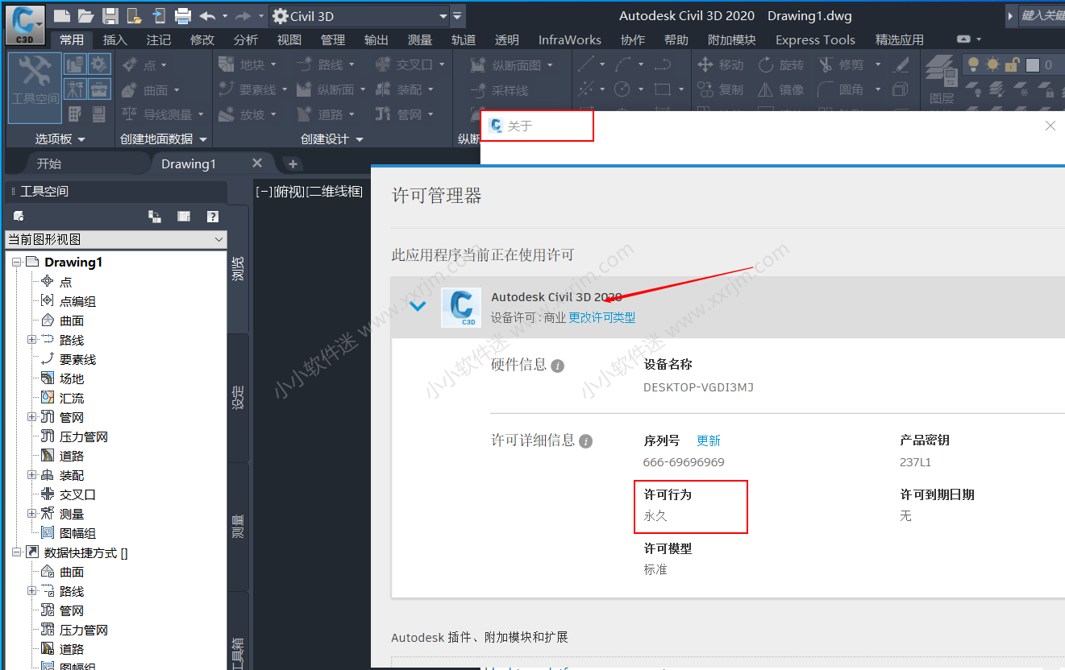Create a new drawing from quick access toolbar

tap(61, 15)
